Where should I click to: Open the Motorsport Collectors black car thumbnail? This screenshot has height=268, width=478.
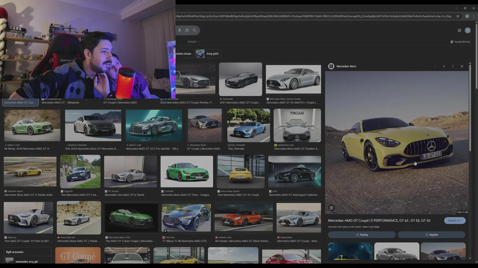(x=294, y=172)
